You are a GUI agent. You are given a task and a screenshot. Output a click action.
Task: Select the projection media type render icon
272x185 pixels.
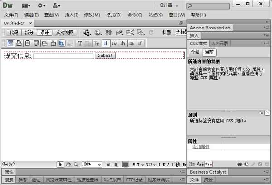pyautogui.click(x=36, y=43)
